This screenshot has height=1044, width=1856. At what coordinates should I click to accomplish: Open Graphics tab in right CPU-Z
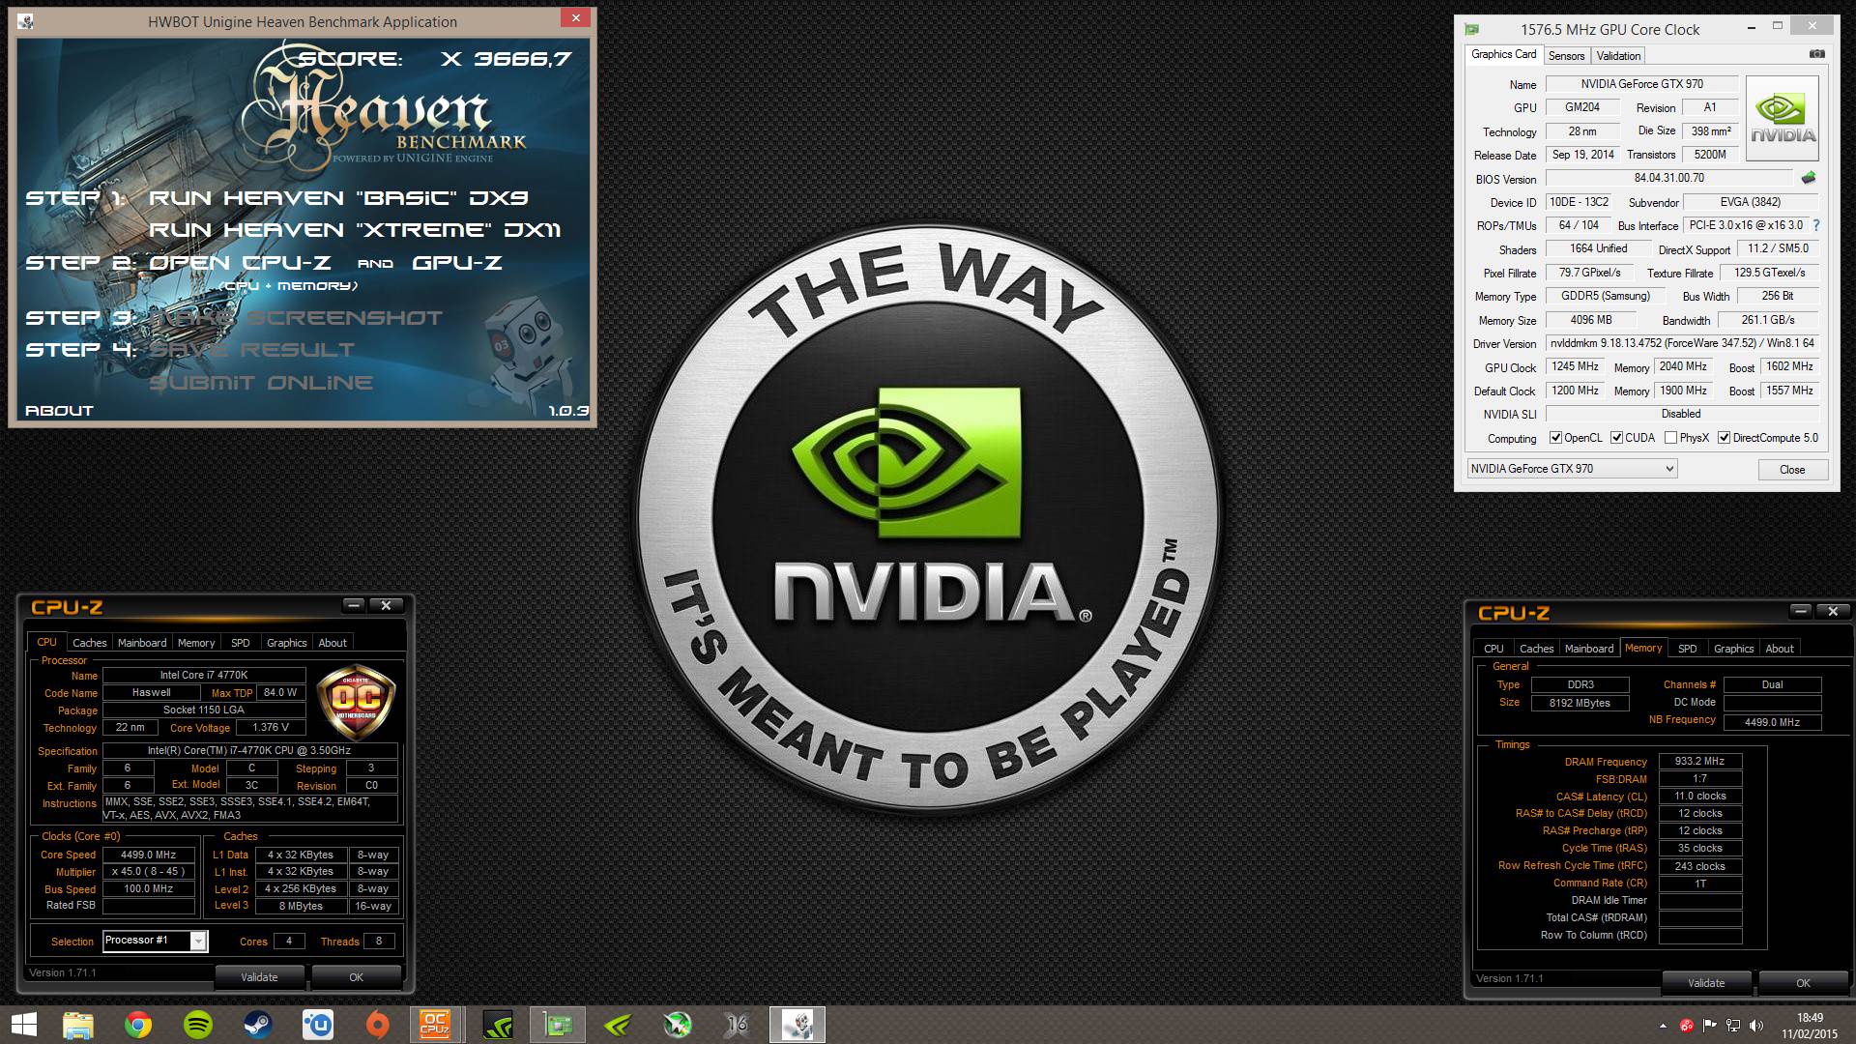[1733, 649]
